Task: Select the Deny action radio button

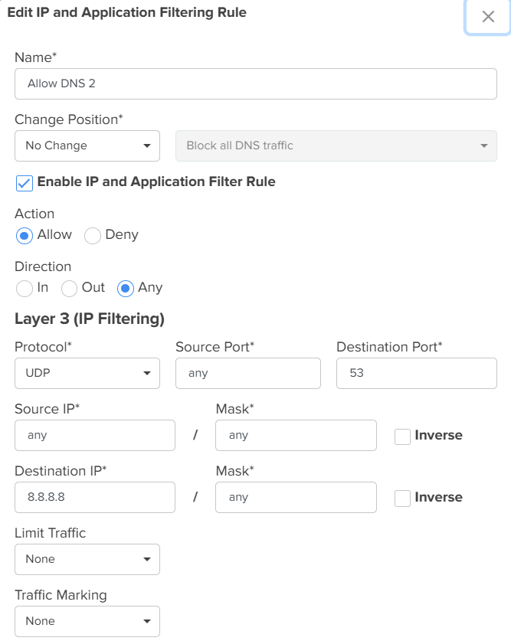Action: coord(93,236)
